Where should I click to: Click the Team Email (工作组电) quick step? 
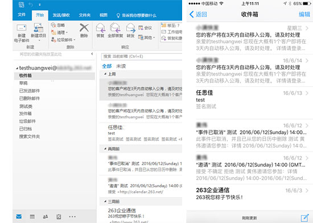click(x=172, y=32)
